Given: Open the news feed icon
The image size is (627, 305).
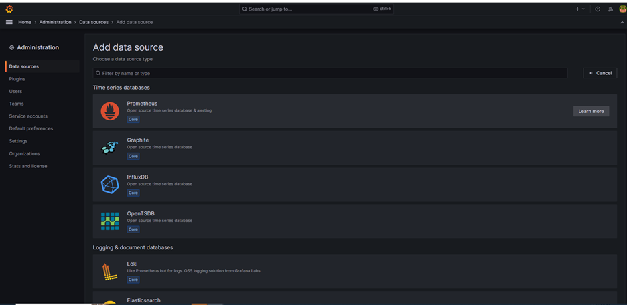Looking at the screenshot, I should click(x=610, y=9).
